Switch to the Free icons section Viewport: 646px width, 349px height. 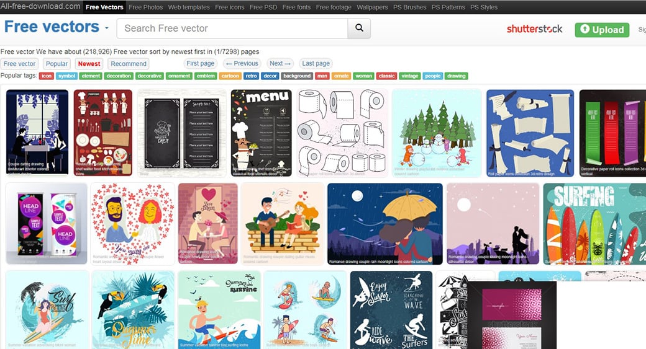[230, 7]
